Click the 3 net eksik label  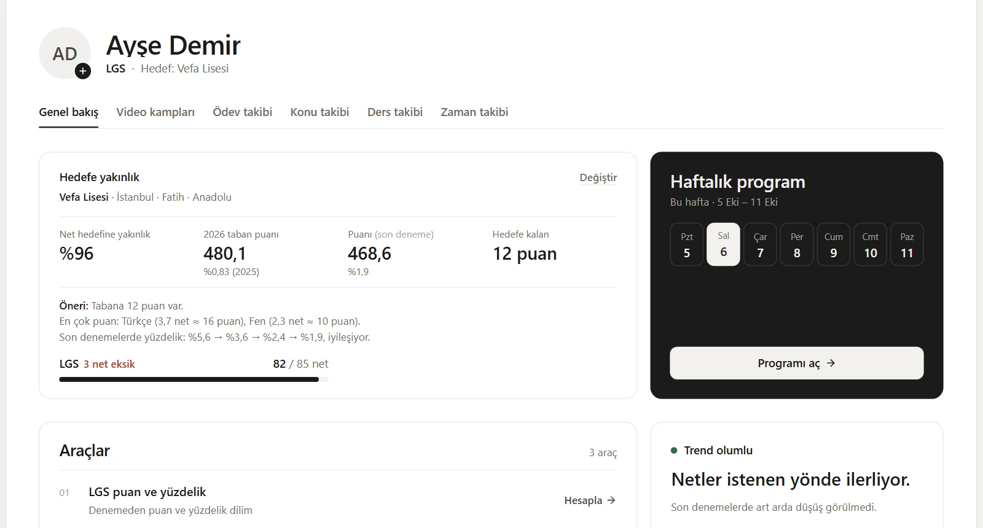[x=109, y=364]
